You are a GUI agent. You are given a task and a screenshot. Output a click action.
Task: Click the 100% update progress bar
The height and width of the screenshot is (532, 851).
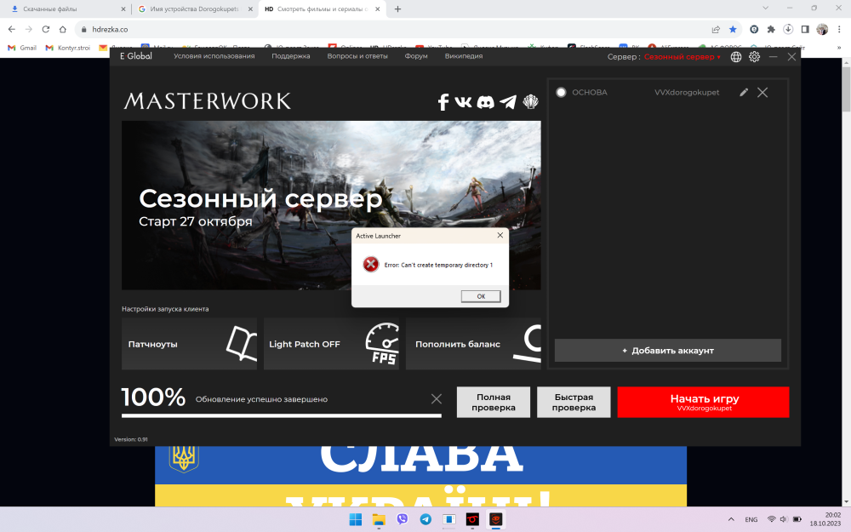coord(281,415)
